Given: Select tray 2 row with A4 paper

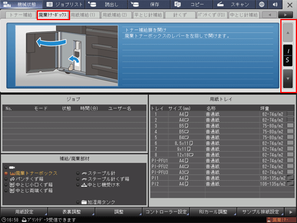Looking at the screenshot, I should (222, 120).
